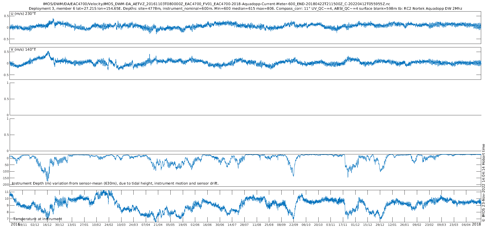The image size is (486, 229).
Task: Select the '26/01' date tick label
Action: 405,225
